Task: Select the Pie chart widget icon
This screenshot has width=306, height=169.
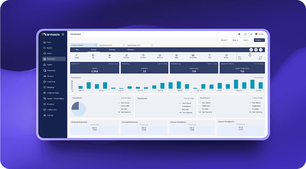Action: (x=93, y=56)
